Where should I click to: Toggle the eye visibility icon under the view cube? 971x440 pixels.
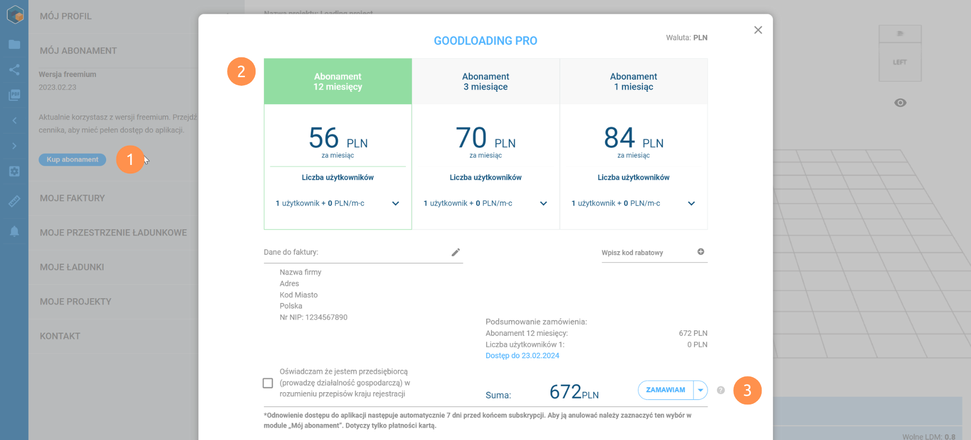click(900, 103)
